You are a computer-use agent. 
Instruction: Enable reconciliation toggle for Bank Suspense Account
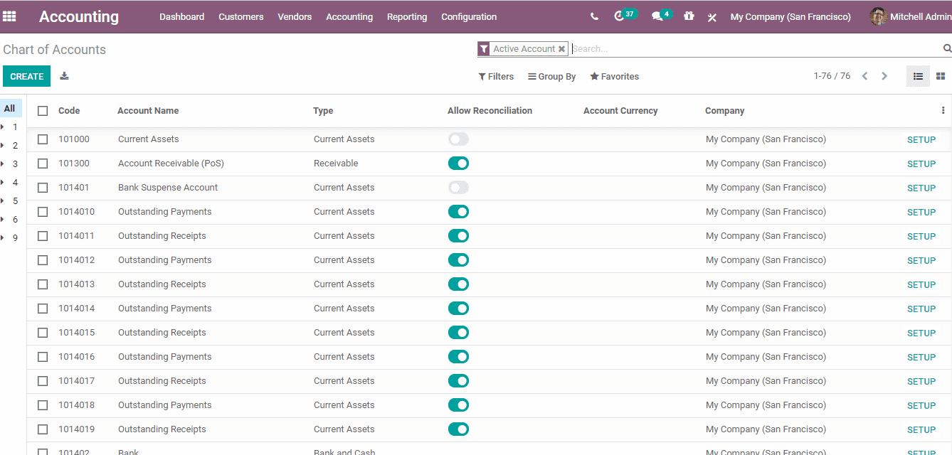point(458,188)
